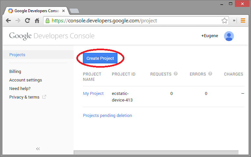Click the PROJECT NAME column header
Screen dimensions: 251x157
tap(92, 77)
